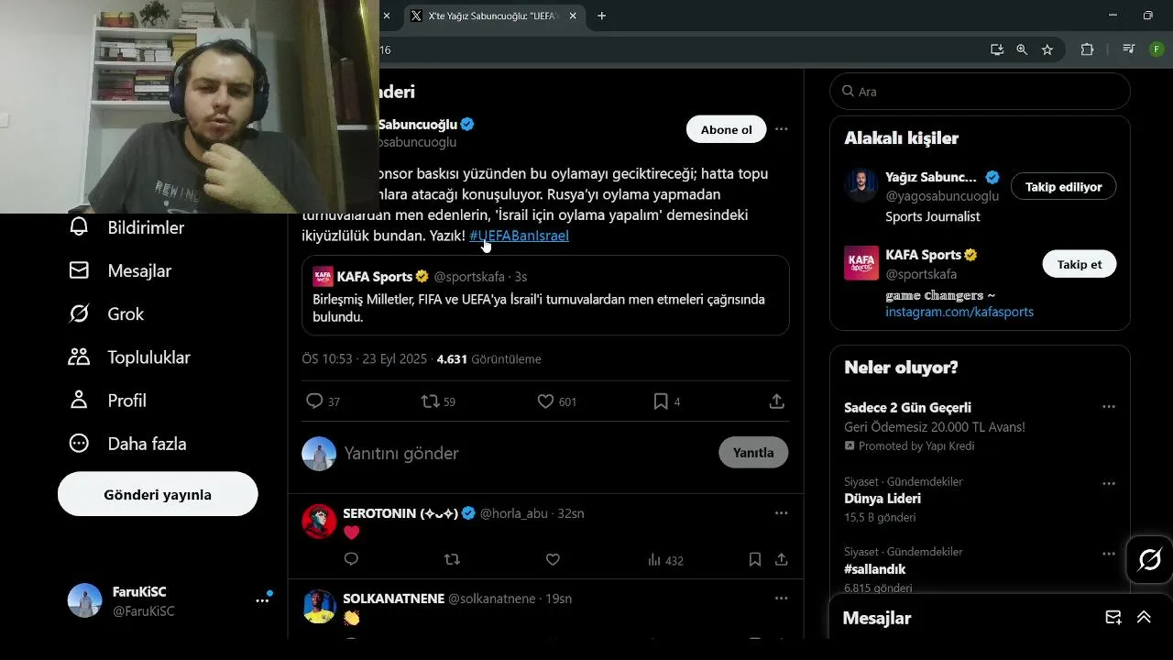Open Mesajlar in left sidebar
Viewport: 1173px width, 660px height.
point(120,270)
